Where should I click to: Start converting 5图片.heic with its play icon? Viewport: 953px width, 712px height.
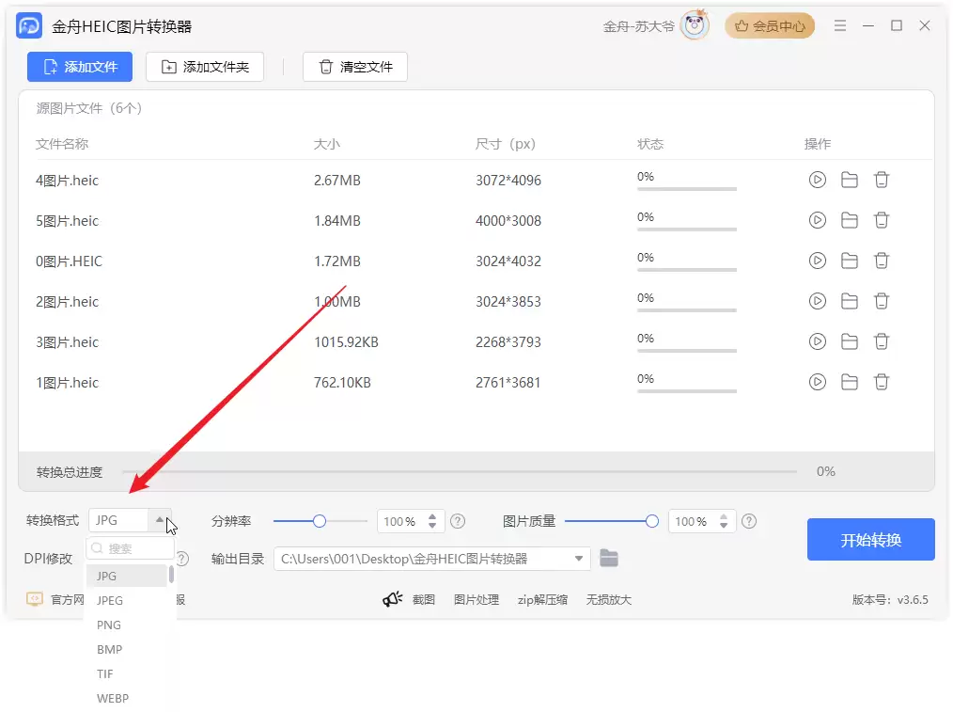[x=818, y=220]
